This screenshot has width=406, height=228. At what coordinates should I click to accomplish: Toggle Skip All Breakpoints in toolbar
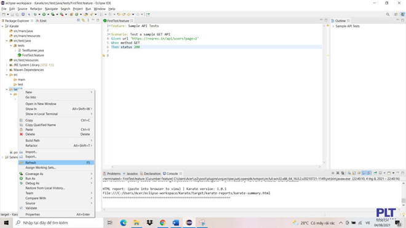[x=29, y=15]
